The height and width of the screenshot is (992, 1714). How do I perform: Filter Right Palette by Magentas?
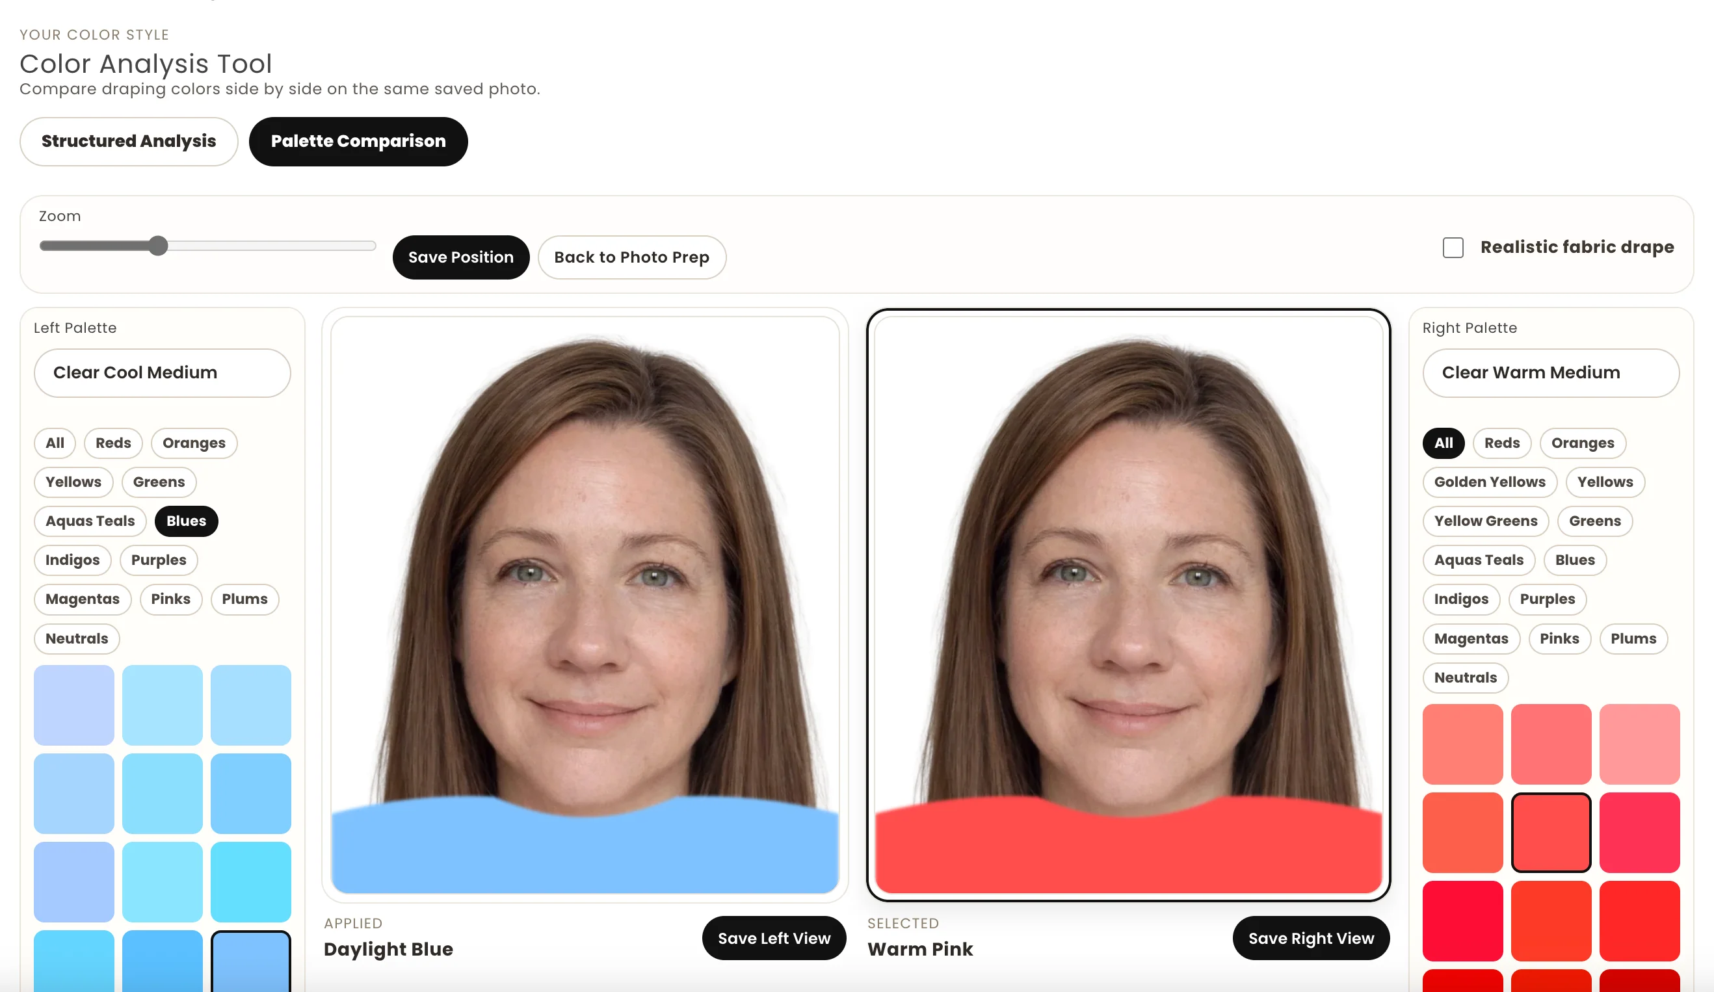(1471, 638)
